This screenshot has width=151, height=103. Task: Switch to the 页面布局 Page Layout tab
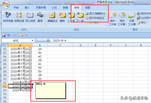pyautogui.click(x=41, y=8)
